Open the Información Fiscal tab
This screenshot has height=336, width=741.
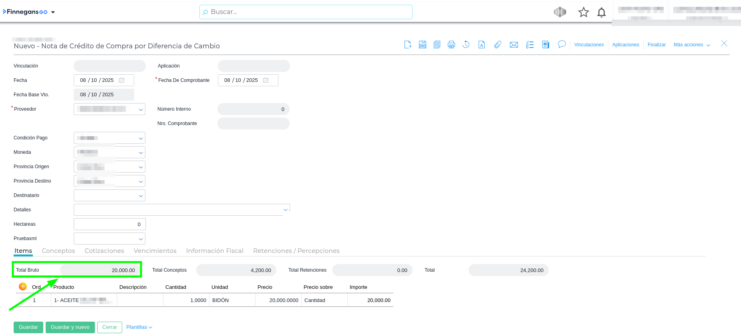[215, 251]
